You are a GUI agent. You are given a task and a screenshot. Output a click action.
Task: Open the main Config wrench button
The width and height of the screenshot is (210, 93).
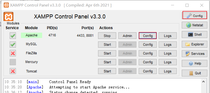point(195,16)
